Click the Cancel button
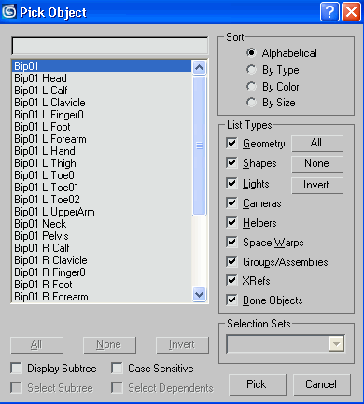This screenshot has height=404, width=364. (322, 384)
